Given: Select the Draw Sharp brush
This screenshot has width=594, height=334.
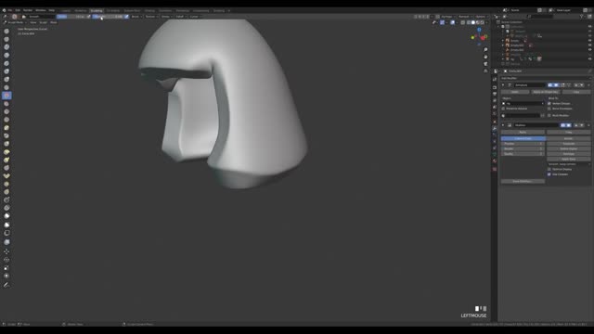Looking at the screenshot, I should coord(6,39).
